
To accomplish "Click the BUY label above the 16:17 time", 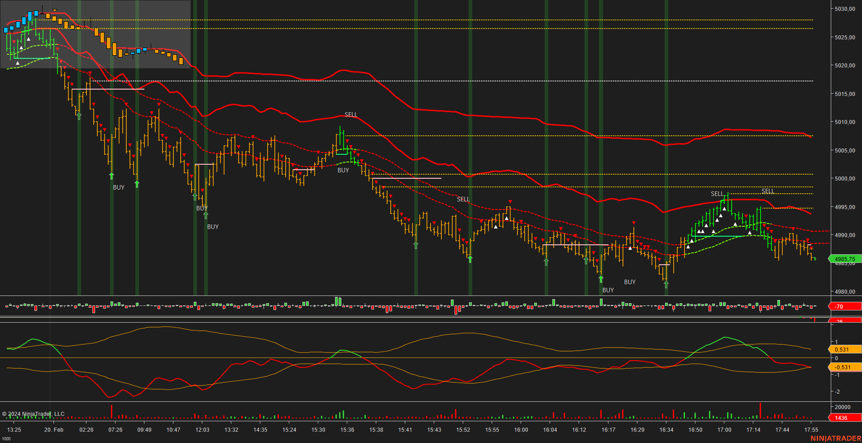I will (608, 291).
